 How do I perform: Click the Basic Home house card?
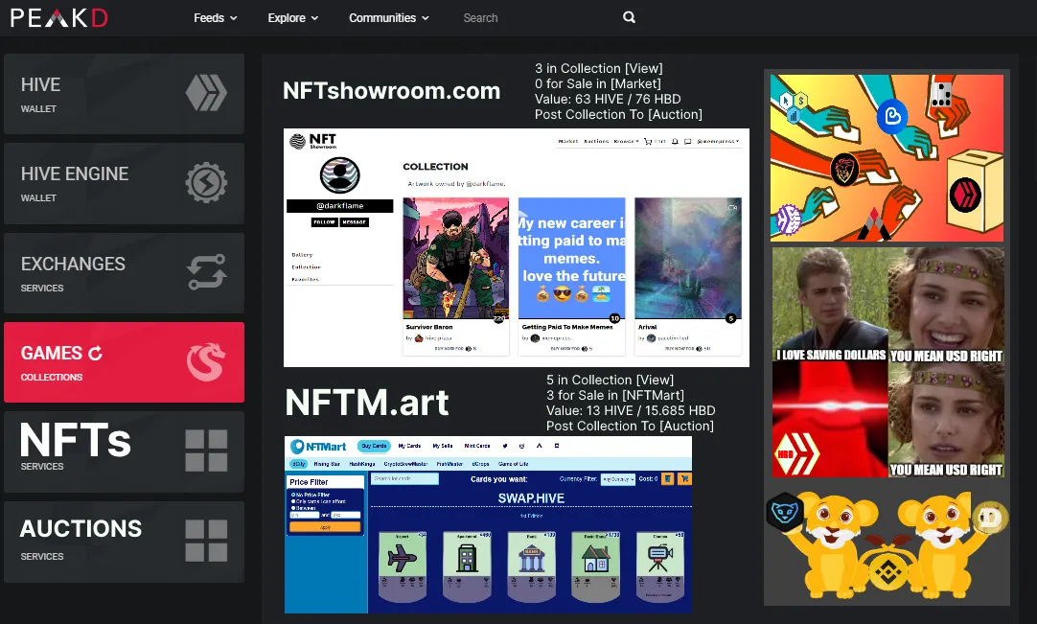596,566
